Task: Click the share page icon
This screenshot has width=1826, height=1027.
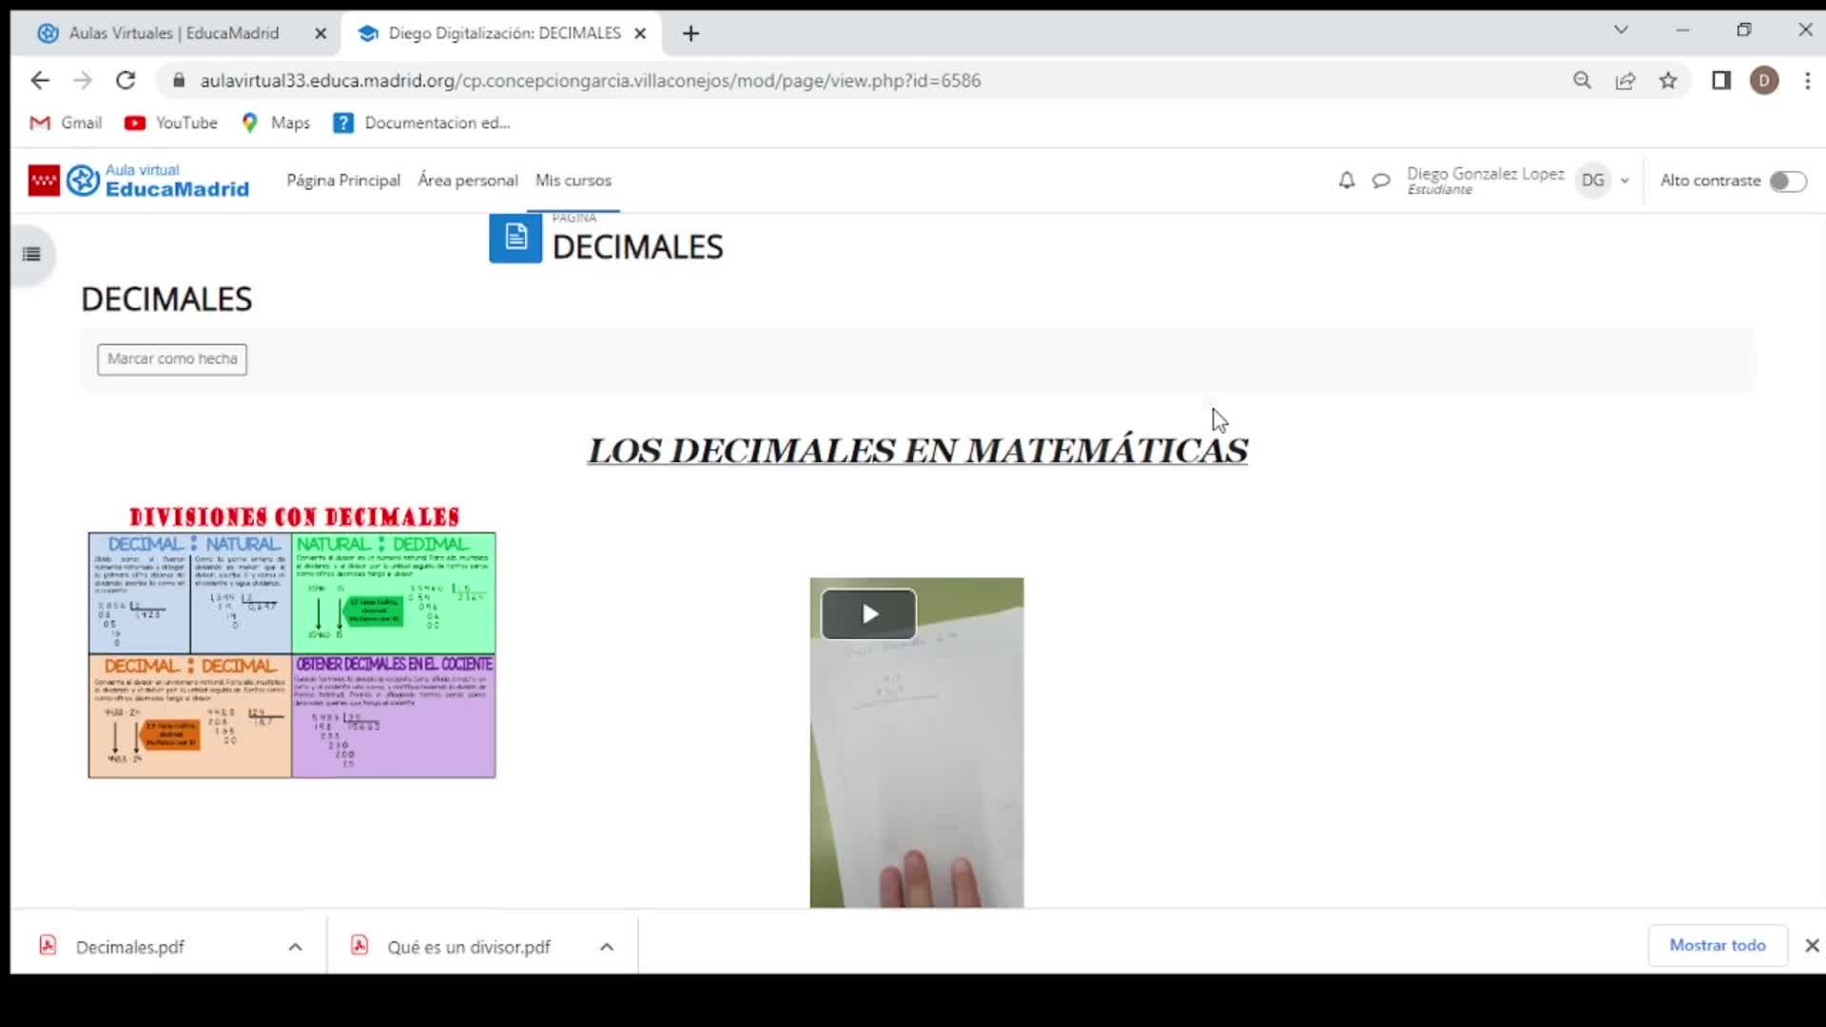Action: pyautogui.click(x=1625, y=81)
